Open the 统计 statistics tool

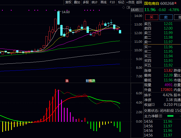click(95, 2)
